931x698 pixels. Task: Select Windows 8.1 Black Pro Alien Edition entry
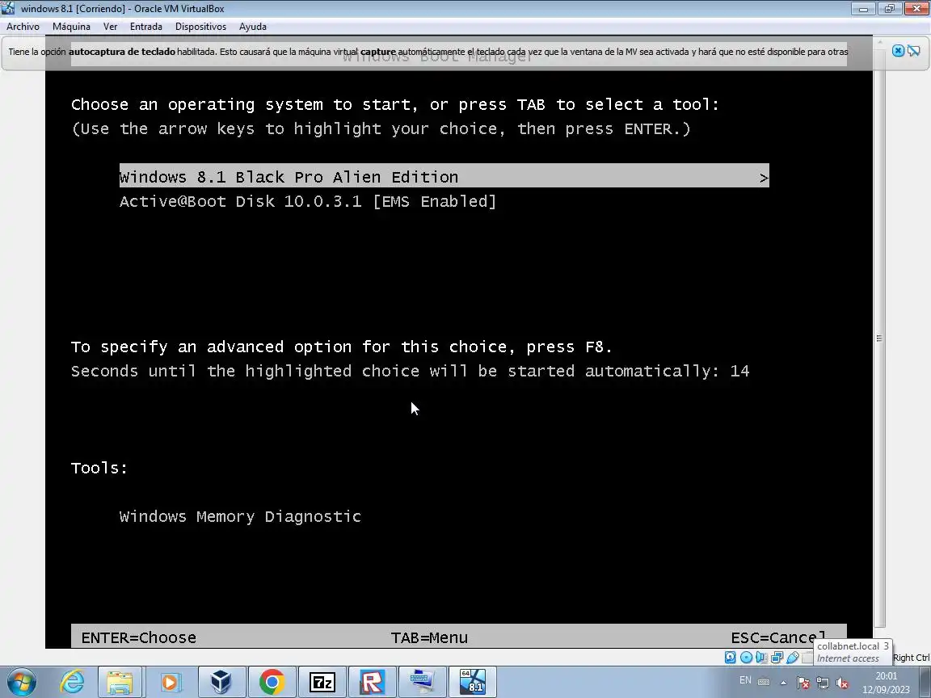pos(444,176)
